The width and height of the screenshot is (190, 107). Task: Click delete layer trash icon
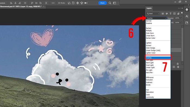pos(178,67)
